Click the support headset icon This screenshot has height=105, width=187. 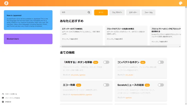click(3, 94)
